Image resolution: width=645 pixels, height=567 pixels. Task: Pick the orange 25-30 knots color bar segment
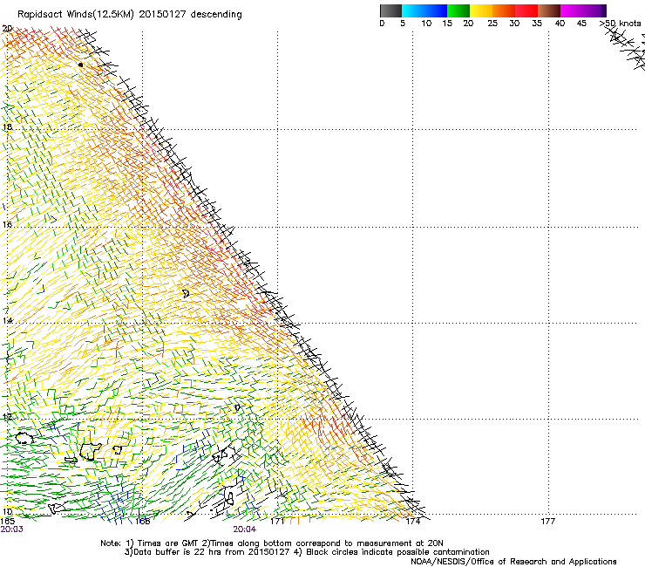click(504, 10)
